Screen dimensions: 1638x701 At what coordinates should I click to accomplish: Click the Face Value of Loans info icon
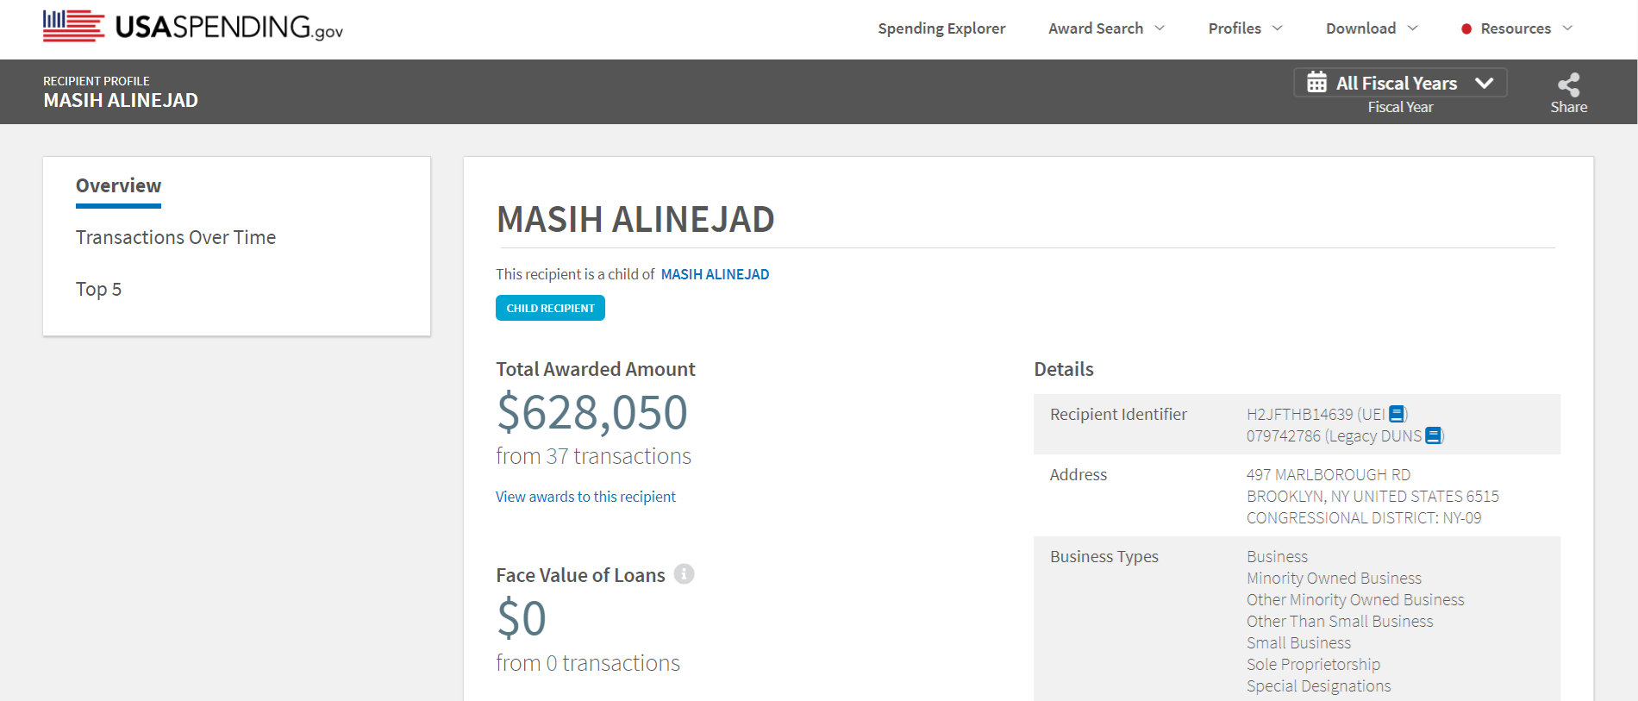tap(684, 574)
